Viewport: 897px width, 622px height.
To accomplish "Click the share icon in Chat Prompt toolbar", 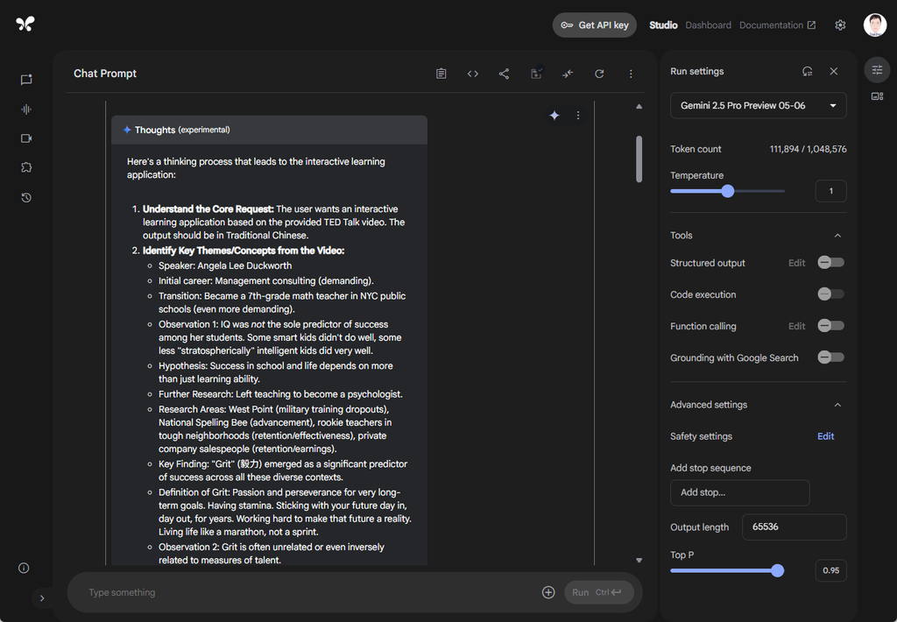I will pos(504,74).
